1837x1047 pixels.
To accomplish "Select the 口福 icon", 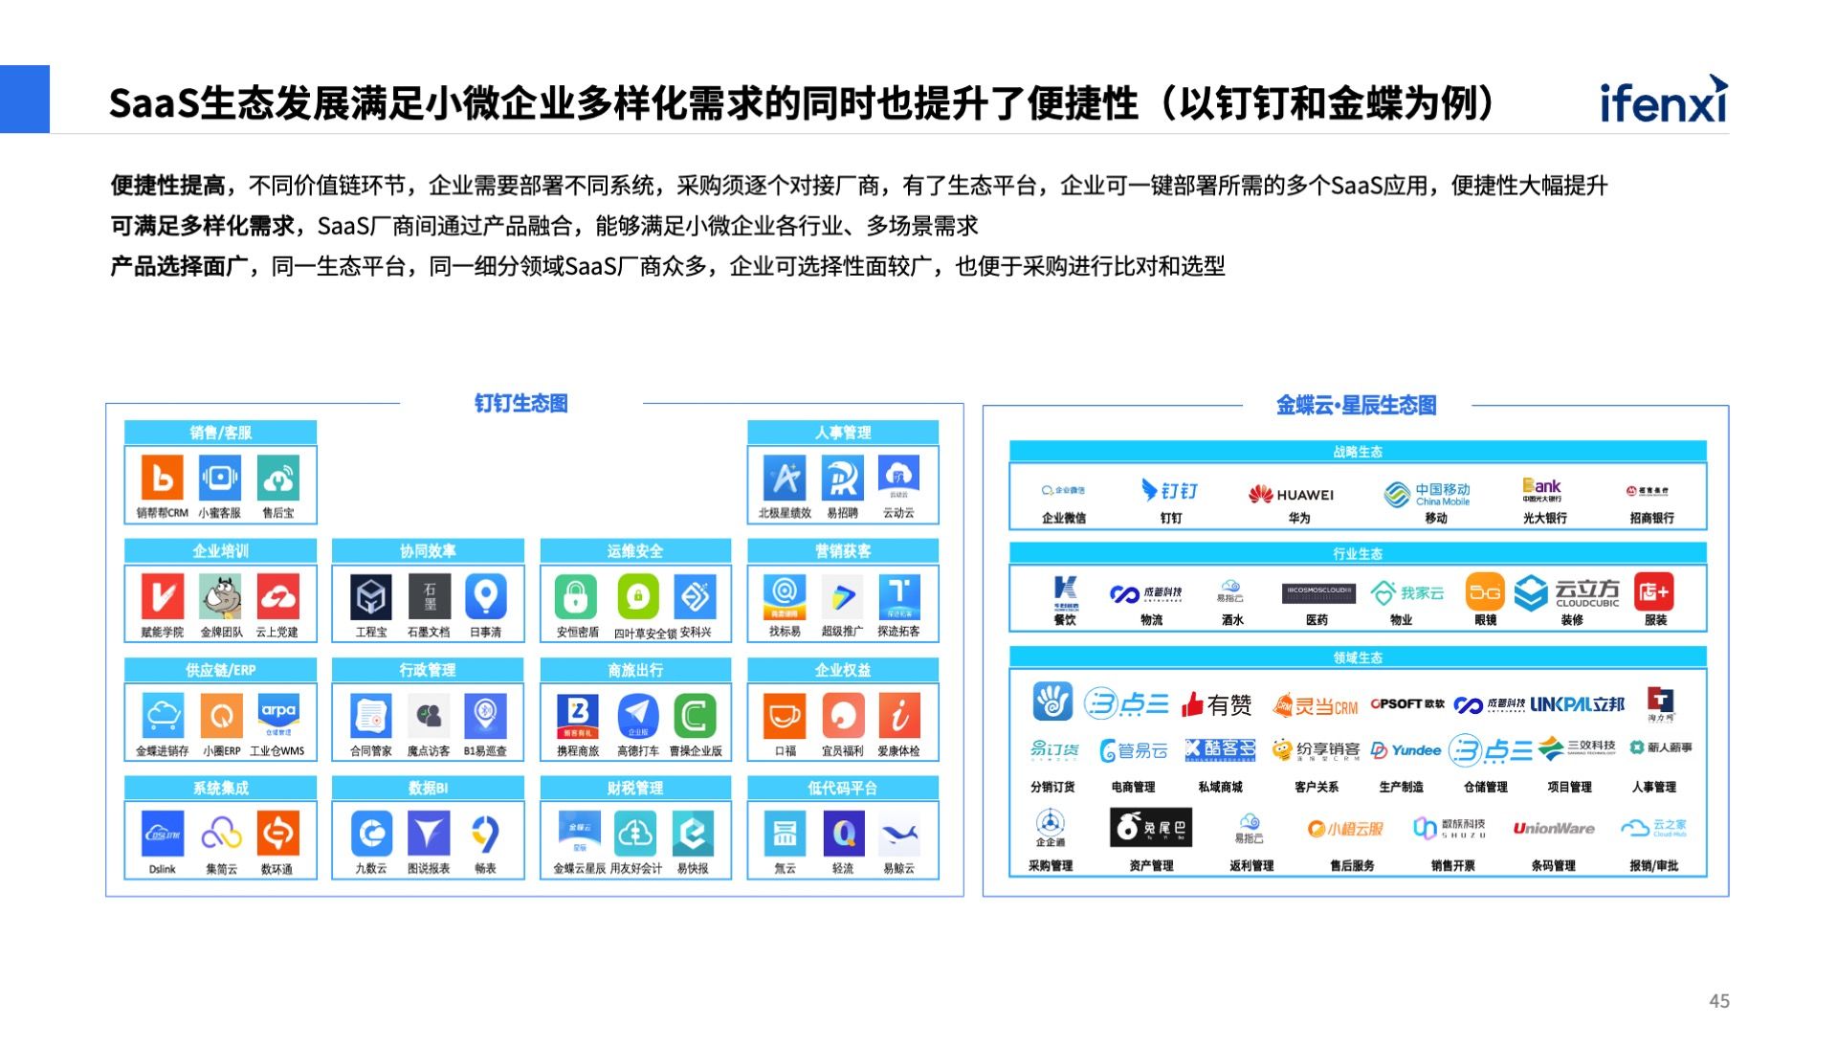I will point(785,715).
